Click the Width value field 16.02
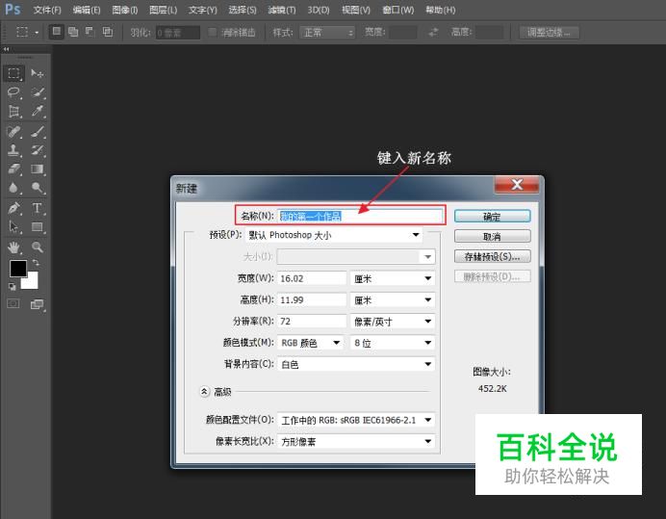 [x=312, y=278]
